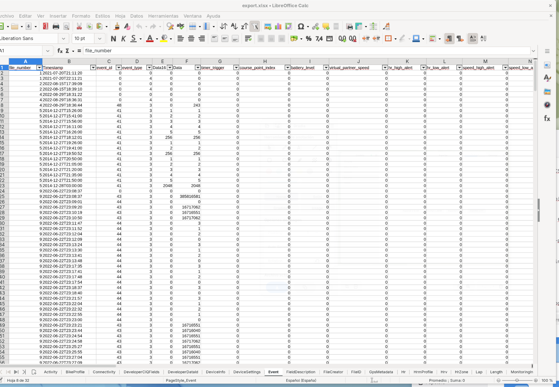This screenshot has height=387, width=559.
Task: Toggle Italic formatting (K)
Action: pos(124,38)
